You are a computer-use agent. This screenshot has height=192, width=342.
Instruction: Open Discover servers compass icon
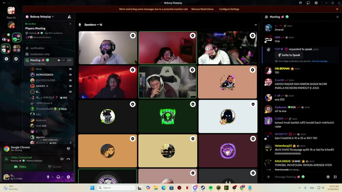click(16, 59)
